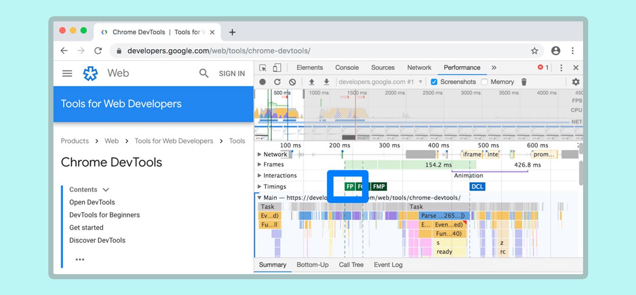Click the blue Web logo icon

click(91, 73)
